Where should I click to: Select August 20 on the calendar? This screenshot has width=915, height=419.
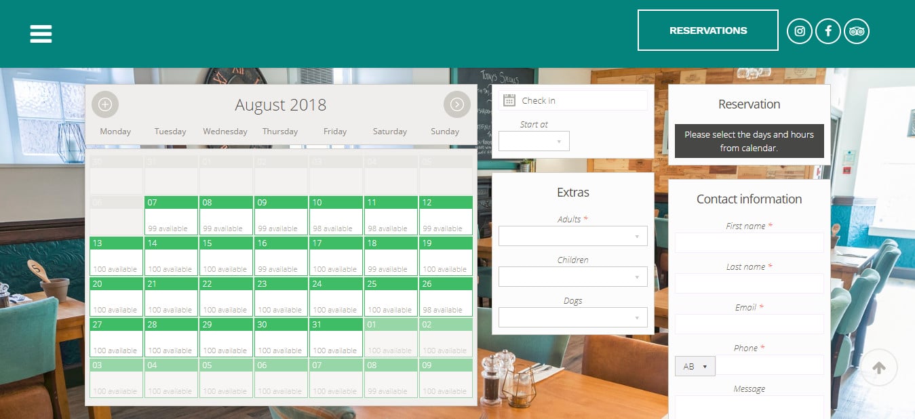(116, 297)
